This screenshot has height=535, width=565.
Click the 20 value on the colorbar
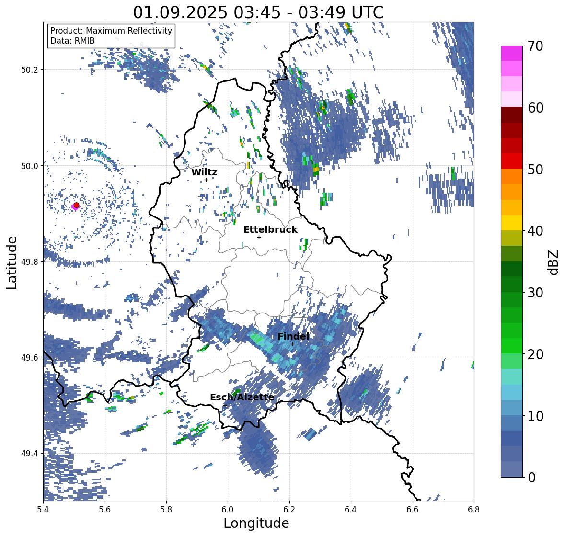pyautogui.click(x=535, y=354)
